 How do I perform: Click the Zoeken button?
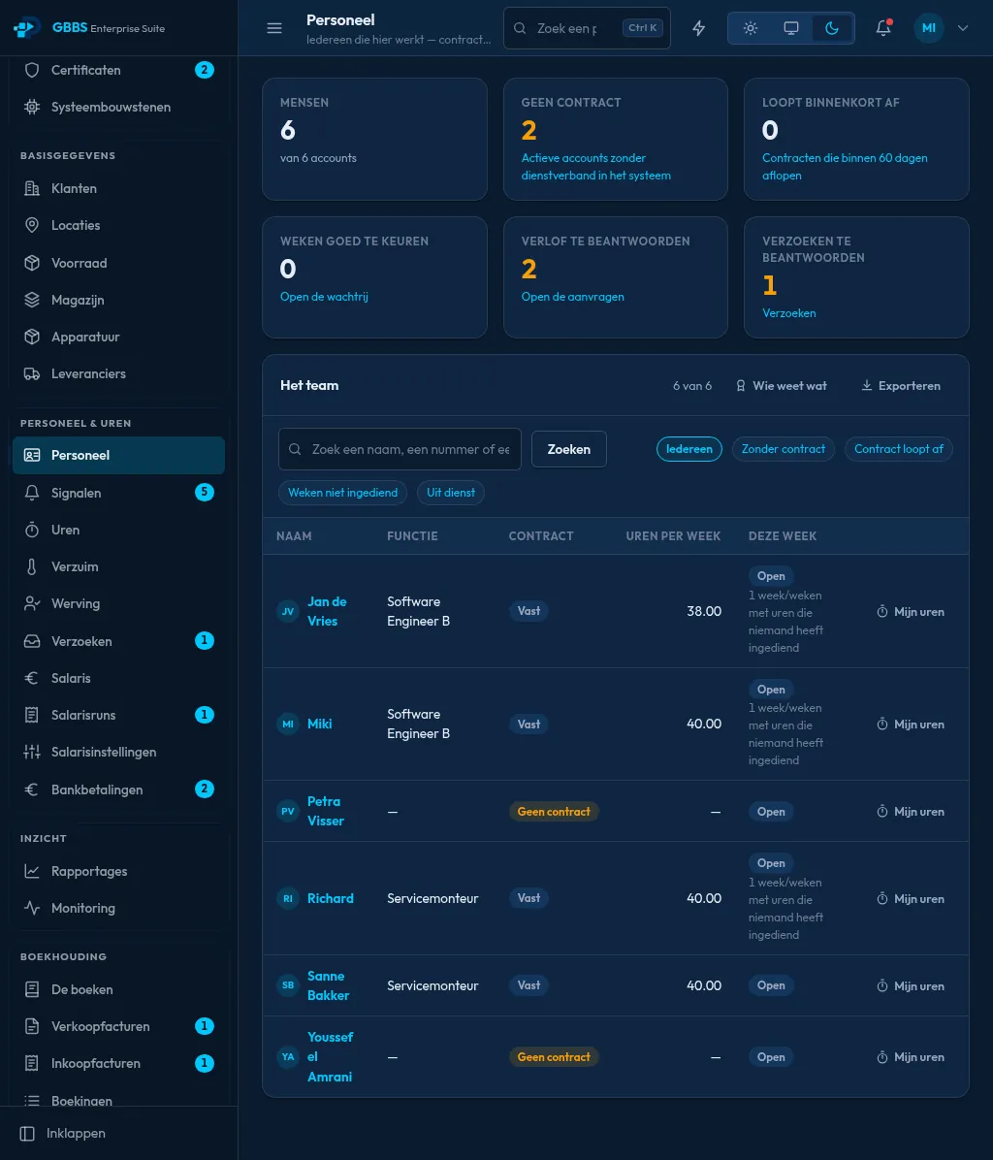(568, 449)
